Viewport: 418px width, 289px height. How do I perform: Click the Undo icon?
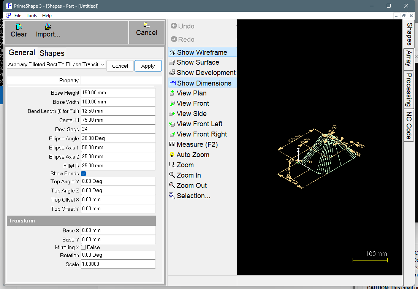click(174, 26)
